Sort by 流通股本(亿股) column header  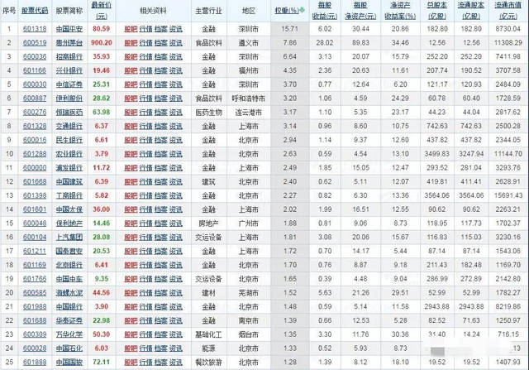[x=471, y=11]
